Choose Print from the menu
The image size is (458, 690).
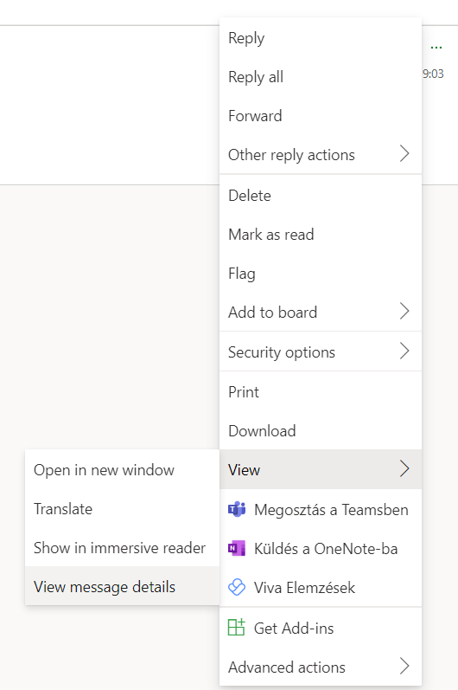point(321,391)
